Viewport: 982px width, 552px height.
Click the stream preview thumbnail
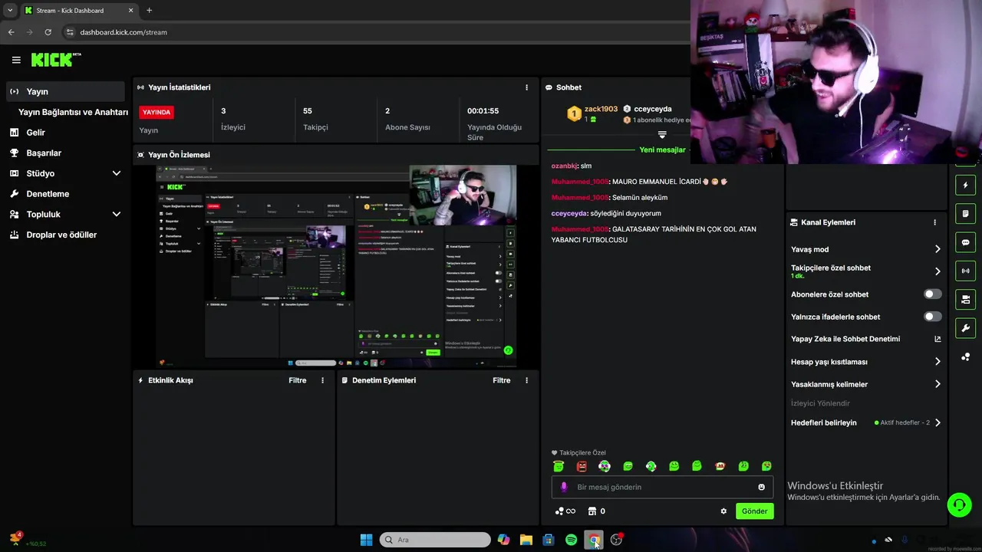[336, 266]
